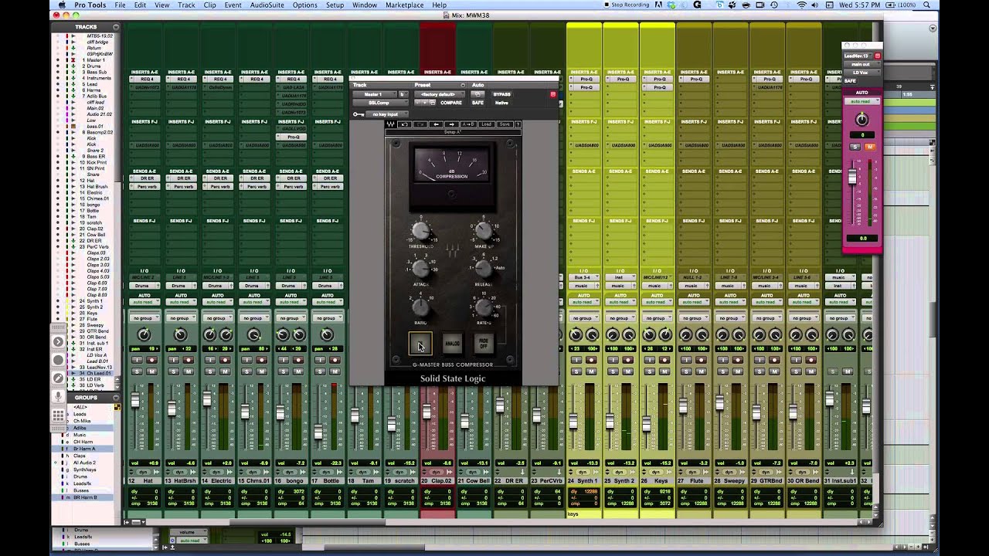Open no group dropdown on bongo track
This screenshot has height=556, width=989.
(291, 317)
